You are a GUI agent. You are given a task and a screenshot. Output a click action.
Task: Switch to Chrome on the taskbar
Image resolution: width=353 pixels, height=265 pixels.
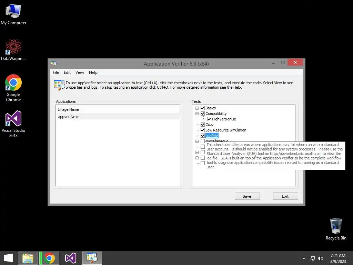coord(50,258)
